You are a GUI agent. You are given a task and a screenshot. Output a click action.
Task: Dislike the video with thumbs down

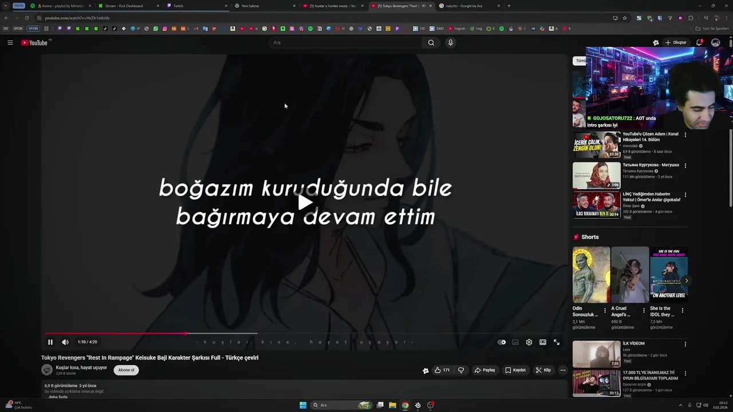pyautogui.click(x=461, y=370)
